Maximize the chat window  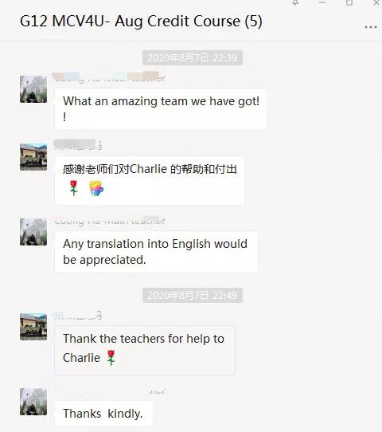(x=349, y=2)
